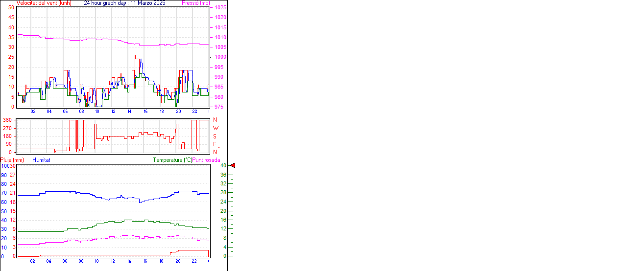Click the 360 value on wind direction axis

(8, 120)
